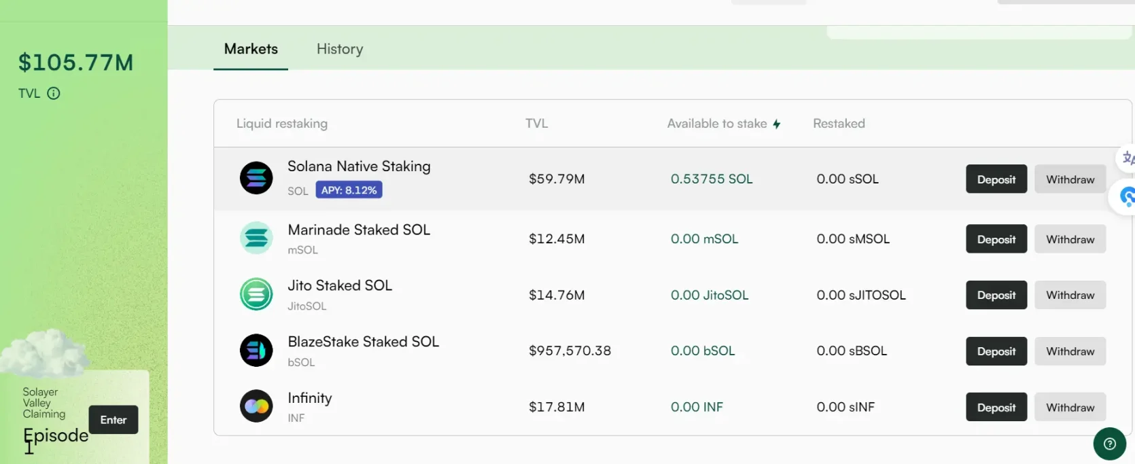Click the 0.53755 SOL available amount
1135x464 pixels.
click(711, 179)
